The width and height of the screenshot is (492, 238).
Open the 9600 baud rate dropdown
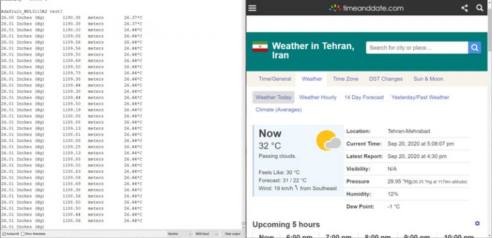coord(206,234)
